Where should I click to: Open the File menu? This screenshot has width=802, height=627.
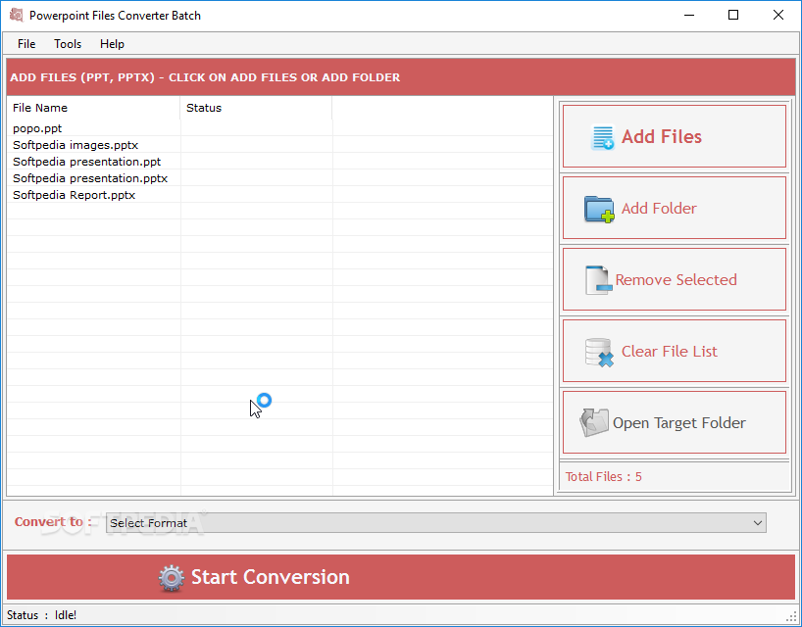coord(26,44)
